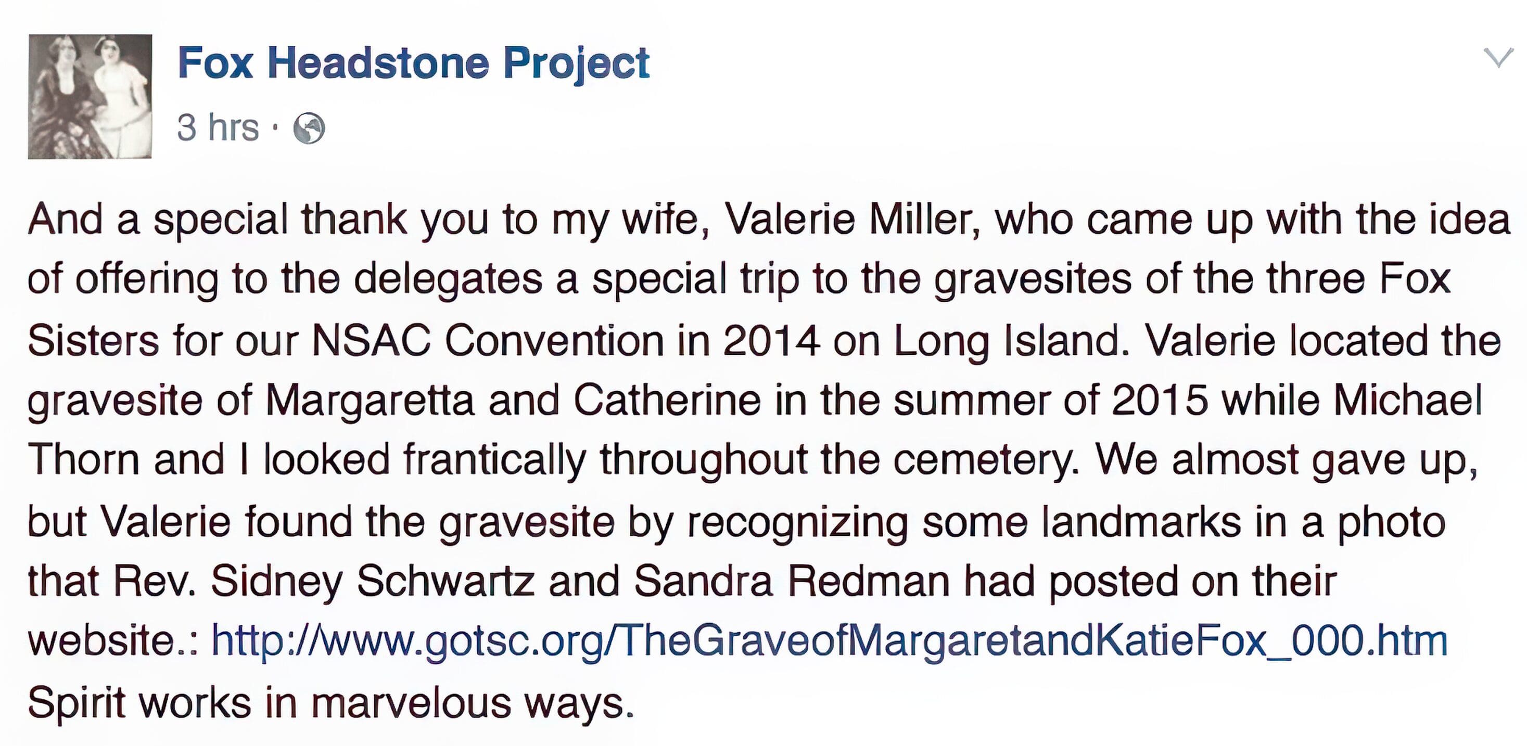Image resolution: width=1527 pixels, height=746 pixels.
Task: Click the name Catherine in the post
Action: coord(667,401)
